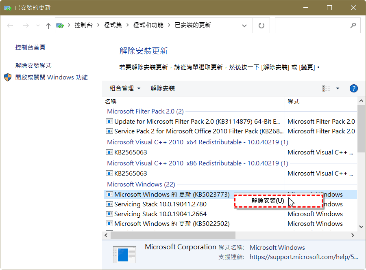Open 解除安裝程式 link

[33, 65]
